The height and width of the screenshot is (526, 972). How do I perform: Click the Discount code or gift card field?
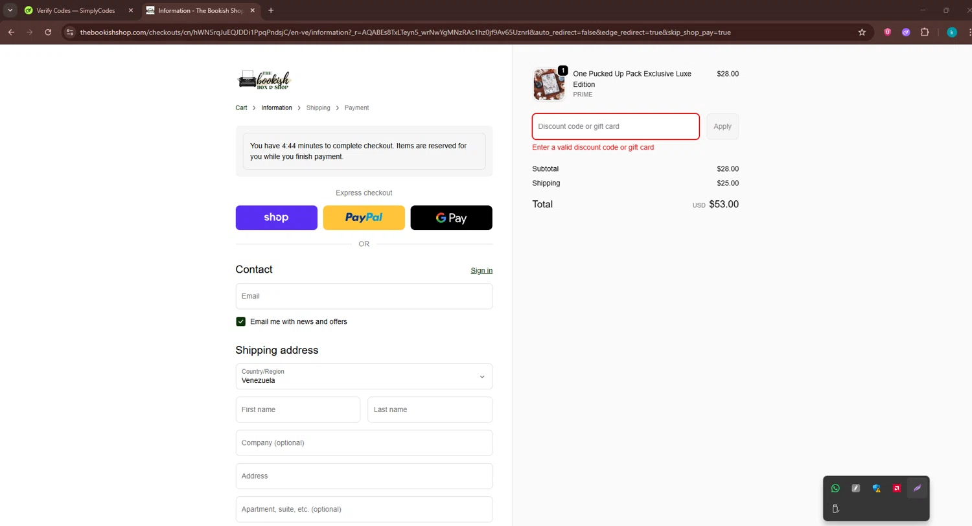tap(616, 126)
